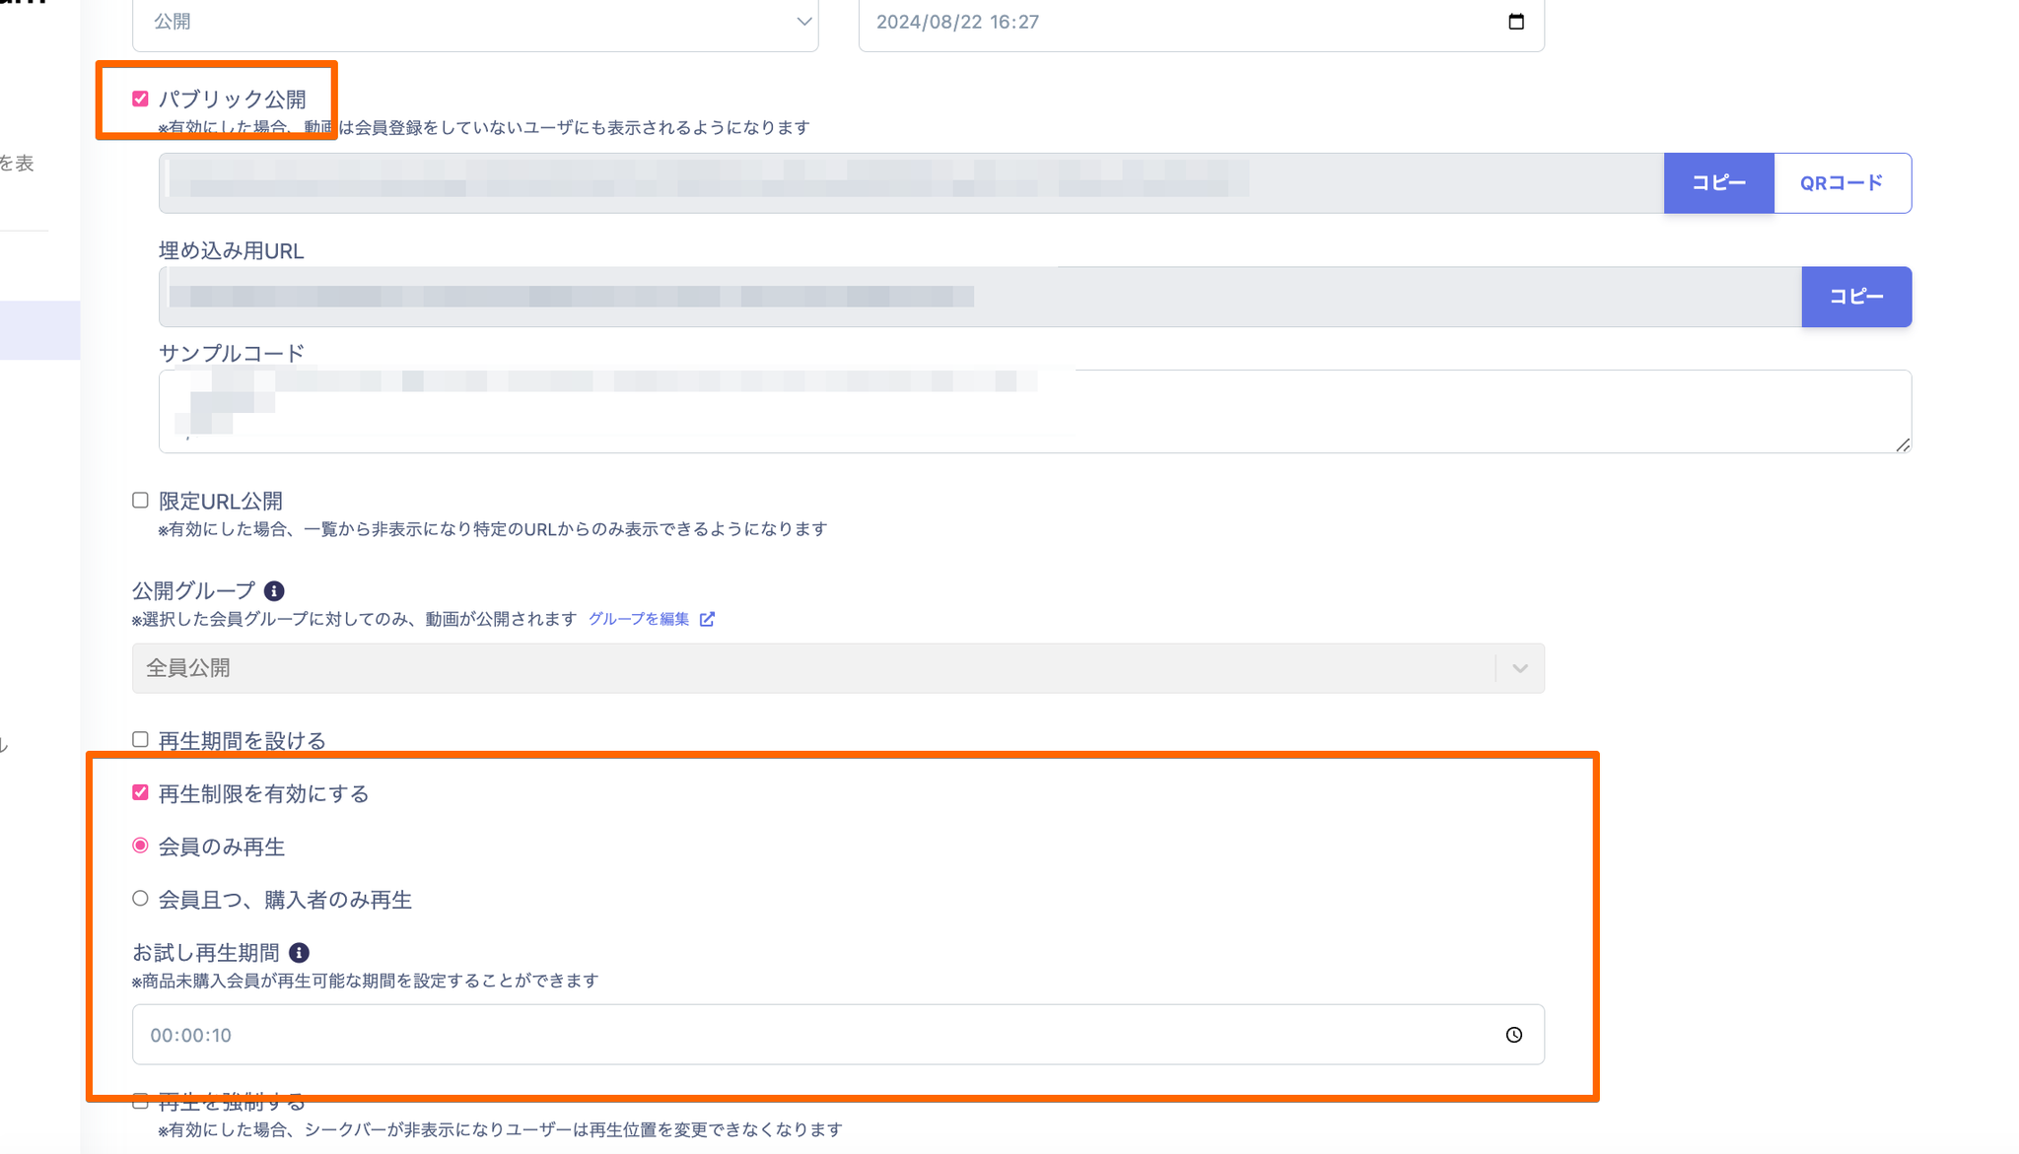Click the clock icon in trial time field

[1513, 1035]
